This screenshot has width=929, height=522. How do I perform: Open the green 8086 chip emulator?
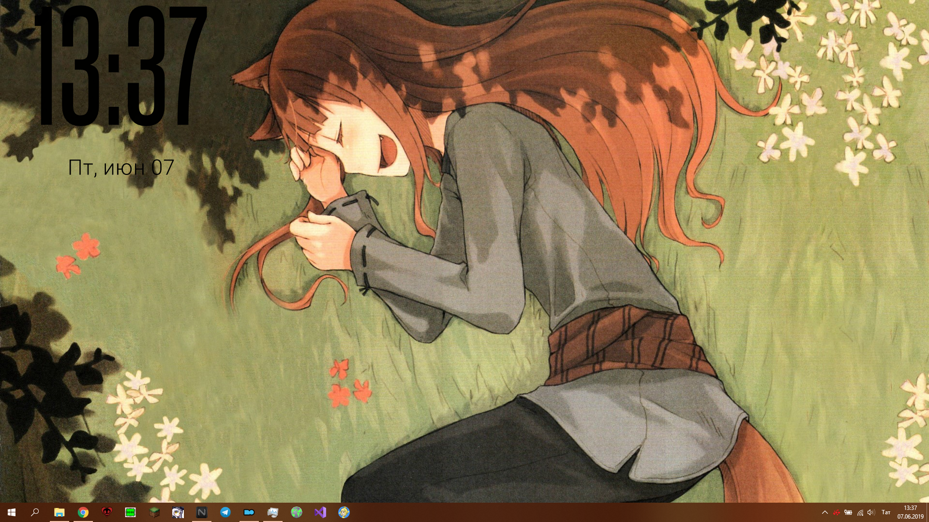pyautogui.click(x=130, y=512)
